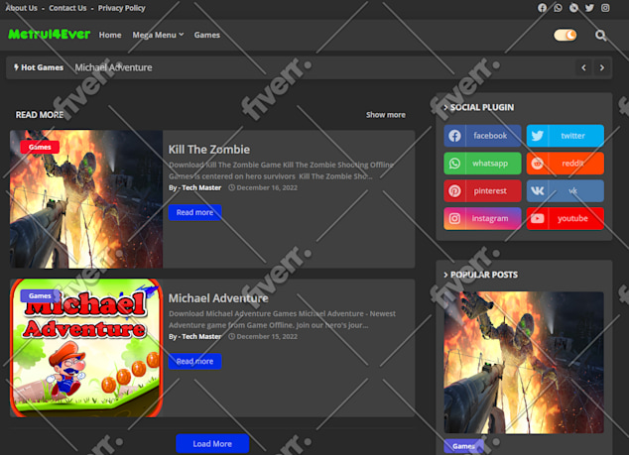This screenshot has height=455, width=629.
Task: Open the reddit social plugin button
Action: [566, 164]
